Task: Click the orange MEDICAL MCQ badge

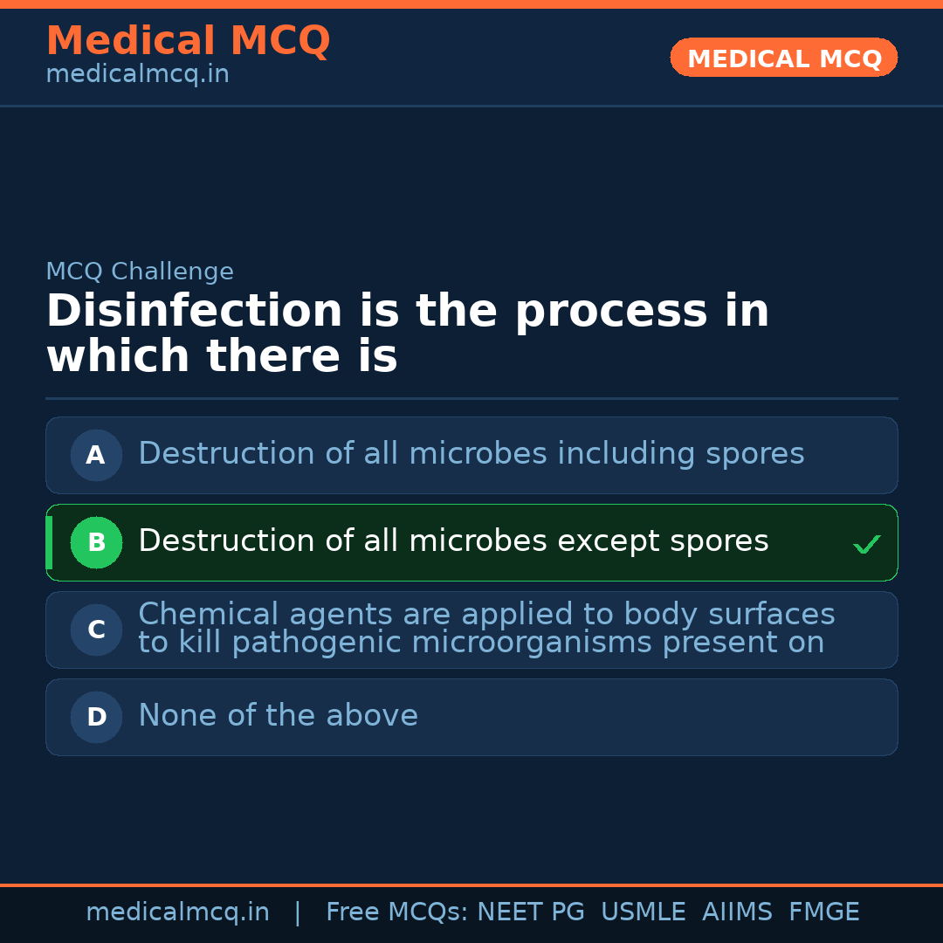Action: [783, 59]
